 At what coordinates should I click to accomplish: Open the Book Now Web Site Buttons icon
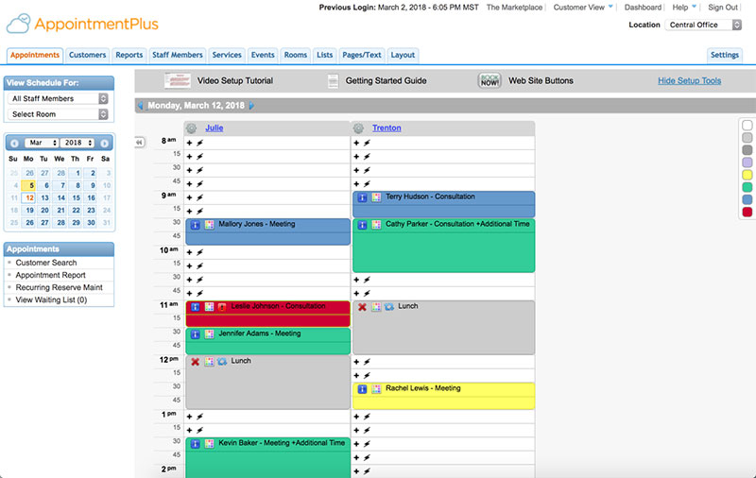[x=490, y=80]
